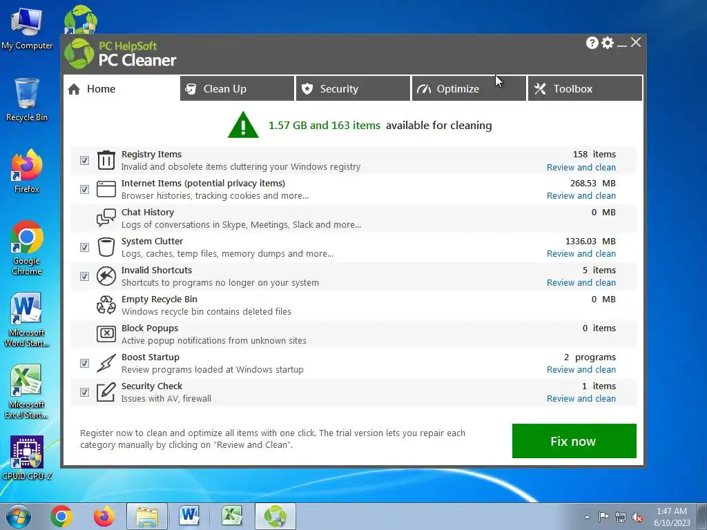707x530 pixels.
Task: Select Microsoft Word Start desktop shortcut
Action: coord(27,320)
